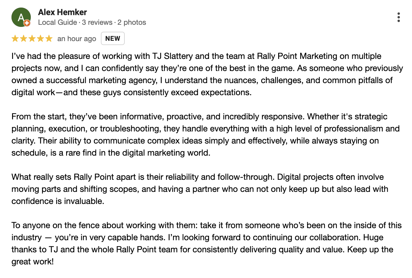412x278 pixels.
Task: Click the fifth rating star
Action: [x=49, y=39]
